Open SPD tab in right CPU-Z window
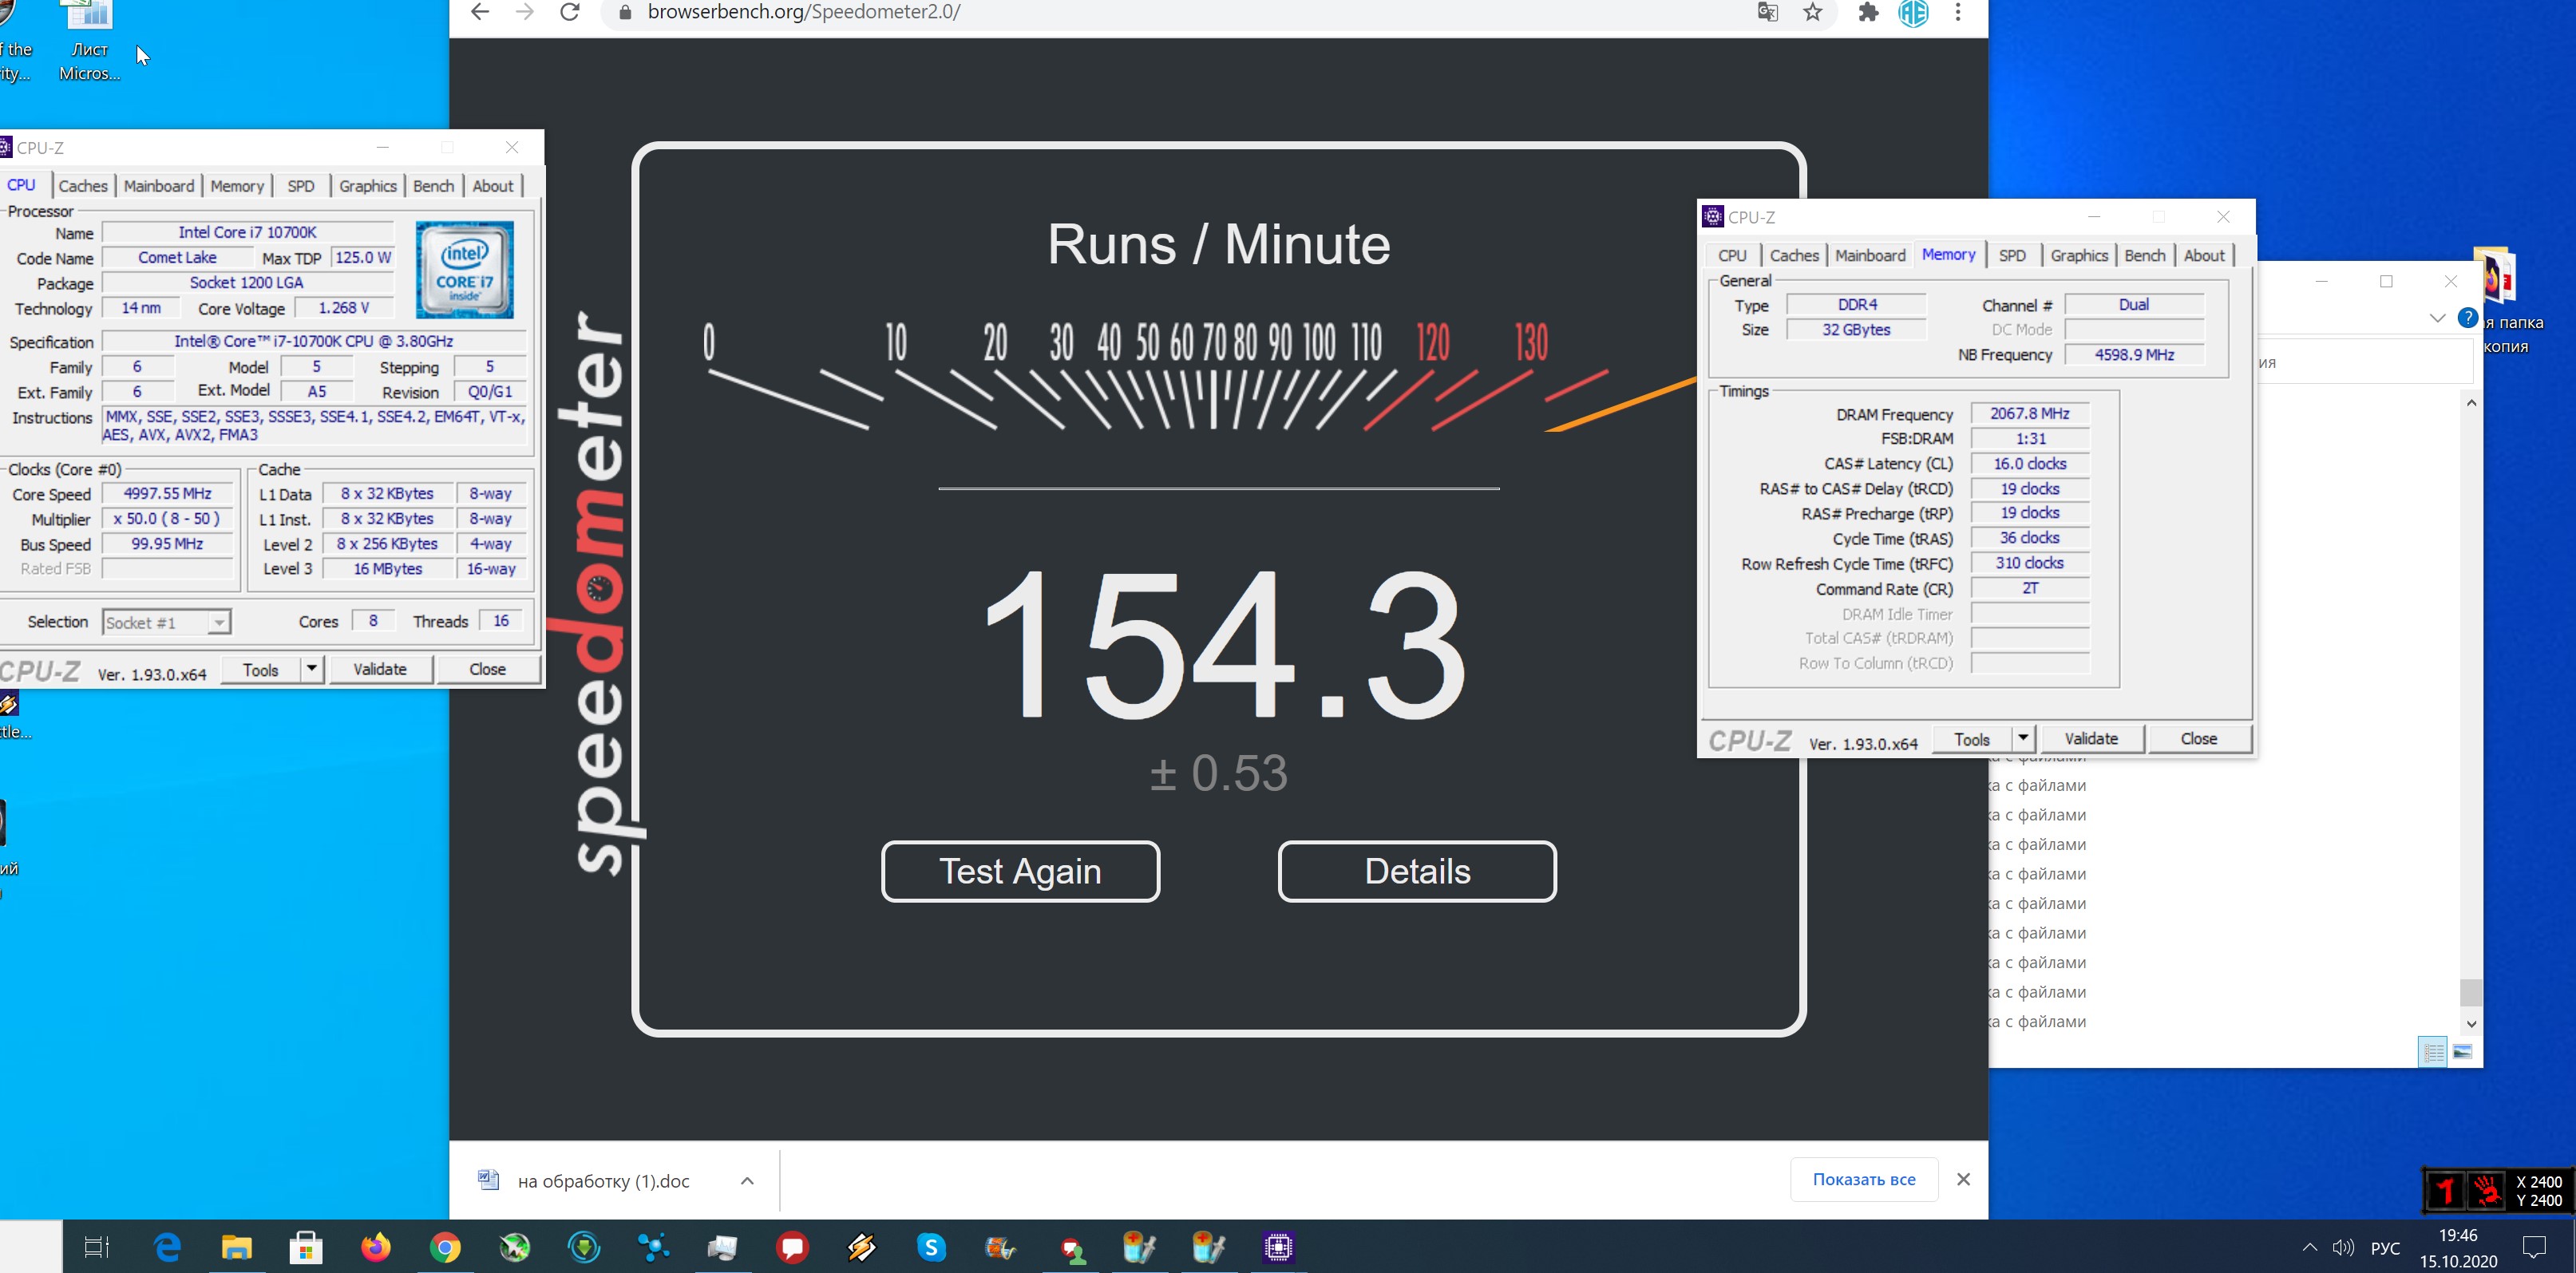This screenshot has height=1273, width=2576. coord(2012,256)
